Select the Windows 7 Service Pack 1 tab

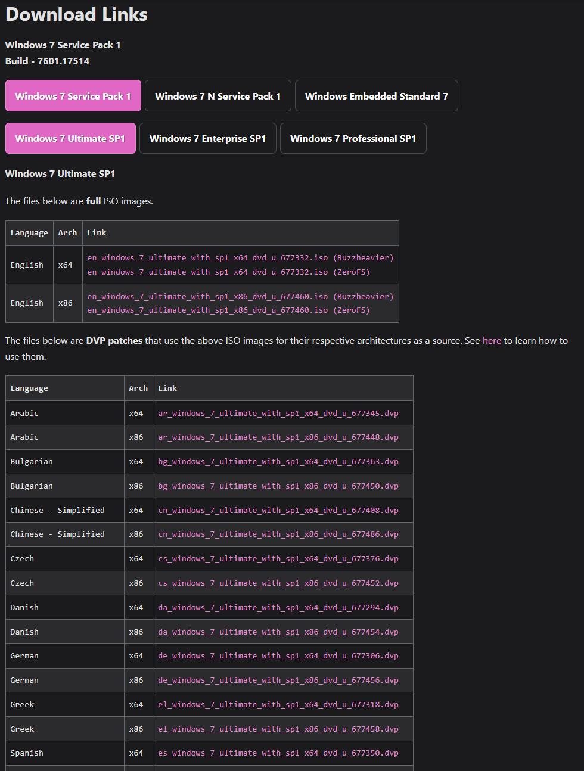point(73,96)
